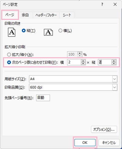This screenshot has height=149, width=122.
Task: Switch to the シート tab
Action: tap(67, 15)
